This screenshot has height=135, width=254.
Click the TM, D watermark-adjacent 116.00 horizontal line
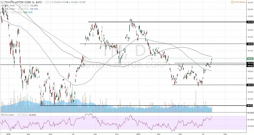(x=163, y=44)
